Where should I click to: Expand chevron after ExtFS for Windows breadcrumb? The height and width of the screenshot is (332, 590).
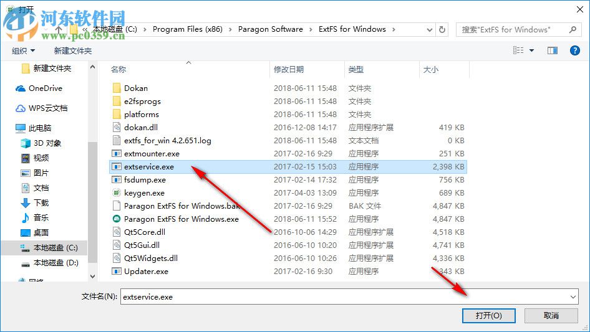click(394, 29)
